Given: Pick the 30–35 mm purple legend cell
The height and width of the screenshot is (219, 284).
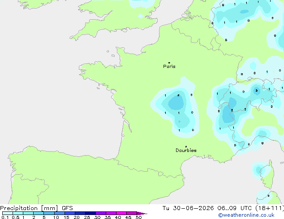Looking at the screenshot, I should point(101,213).
